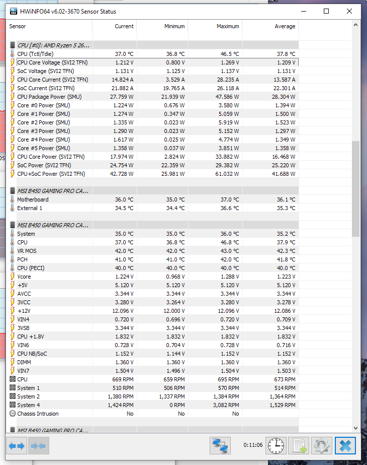
Task: Open the network remote monitoring icon
Action: click(x=220, y=446)
